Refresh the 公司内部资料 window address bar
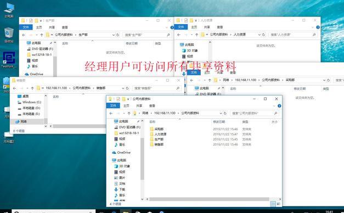The height and width of the screenshot is (213, 344). point(225,113)
